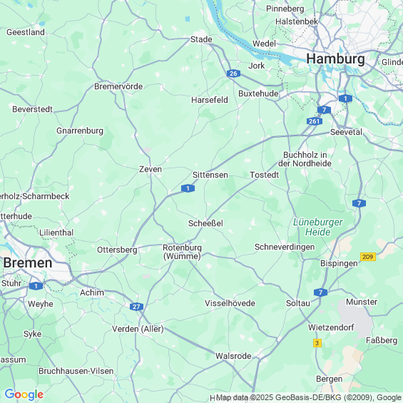Click the A1 shield near Stuhr
403x403 pixels.
click(36, 286)
